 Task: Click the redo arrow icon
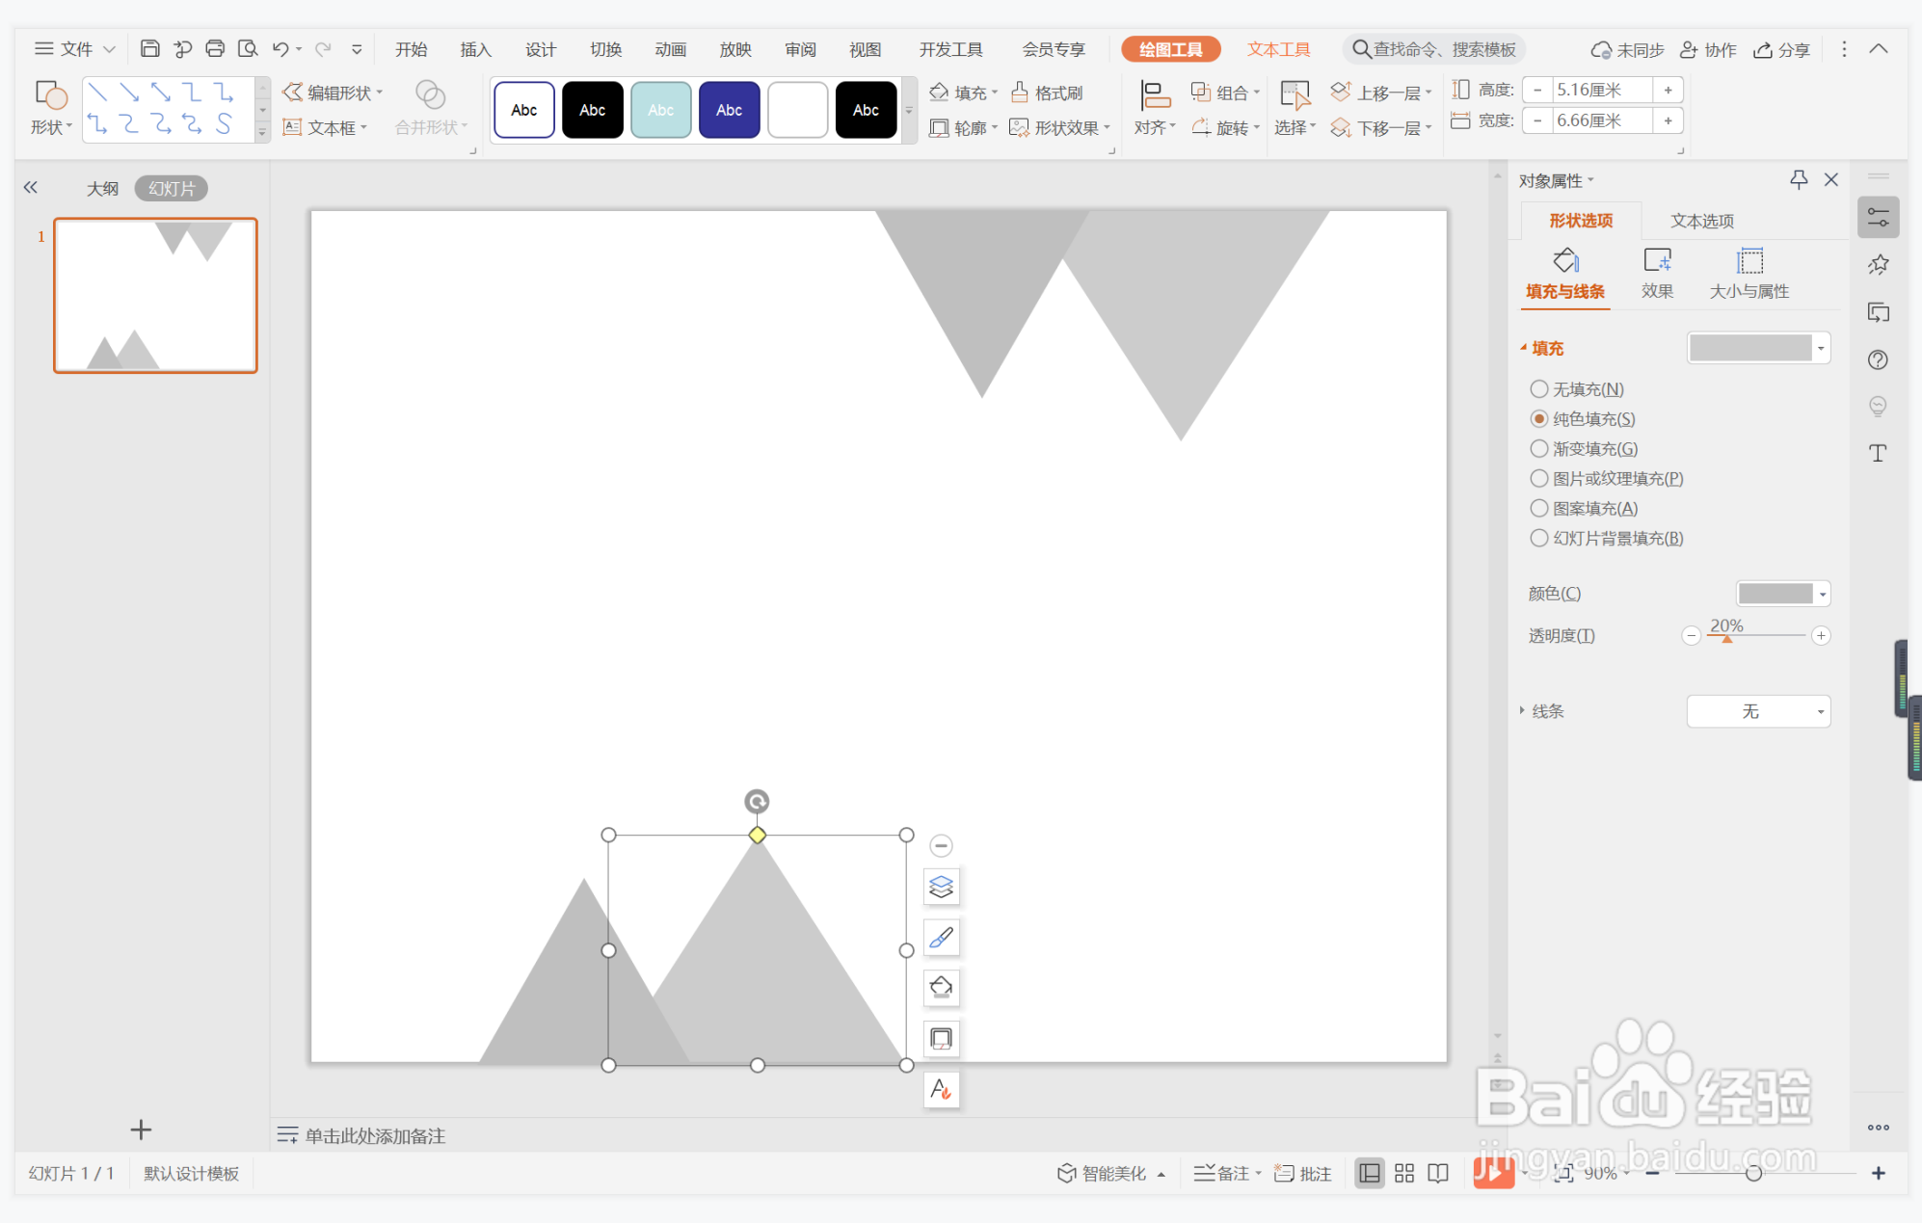point(324,48)
